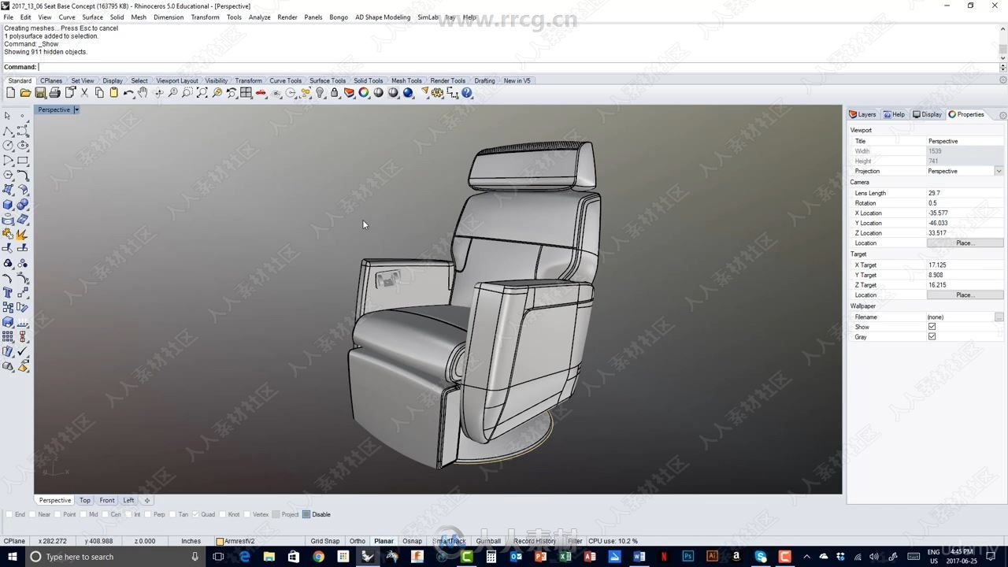The width and height of the screenshot is (1008, 567).
Task: Click the red car Set View icon
Action: point(261,93)
